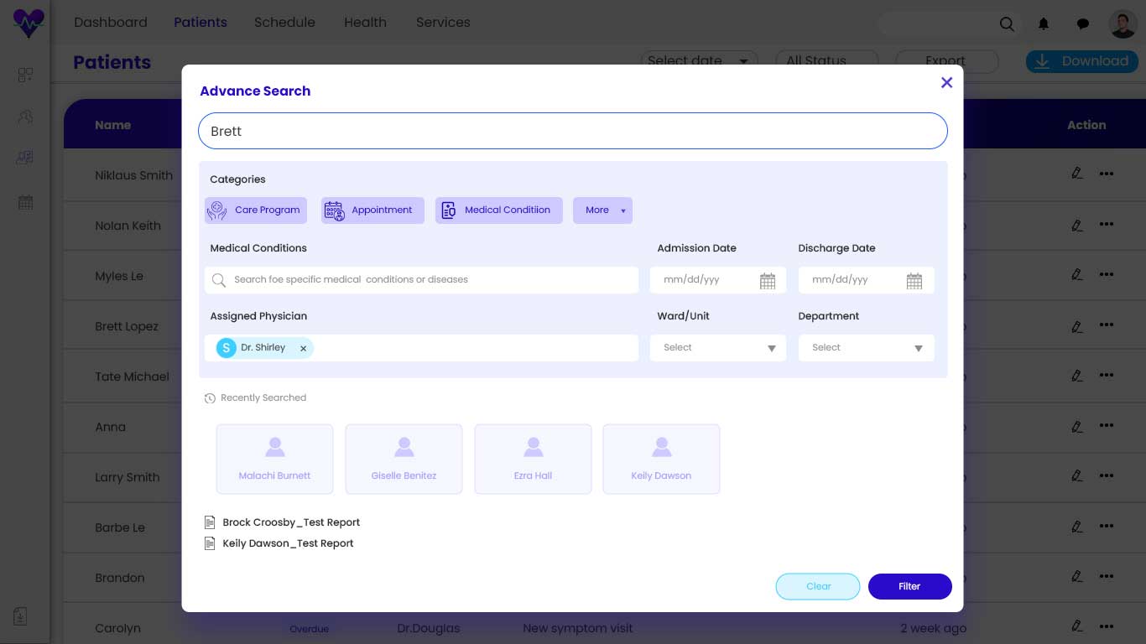Image resolution: width=1146 pixels, height=644 pixels.
Task: Open the chat messages icon
Action: coord(1082,24)
